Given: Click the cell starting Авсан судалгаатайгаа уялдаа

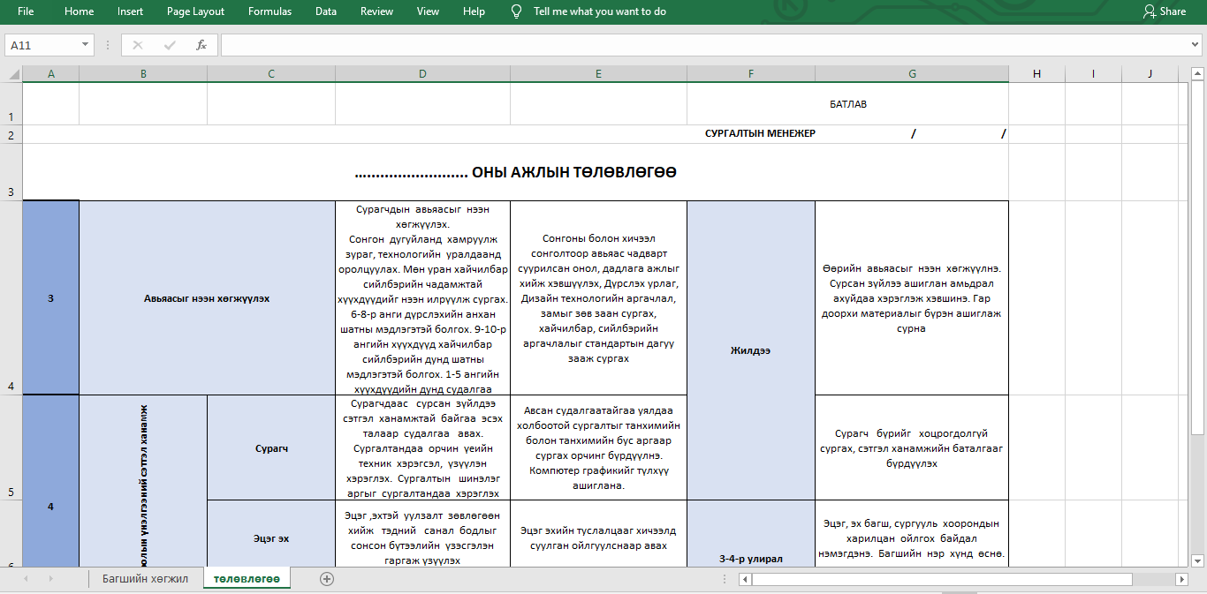Looking at the screenshot, I should click(x=598, y=447).
